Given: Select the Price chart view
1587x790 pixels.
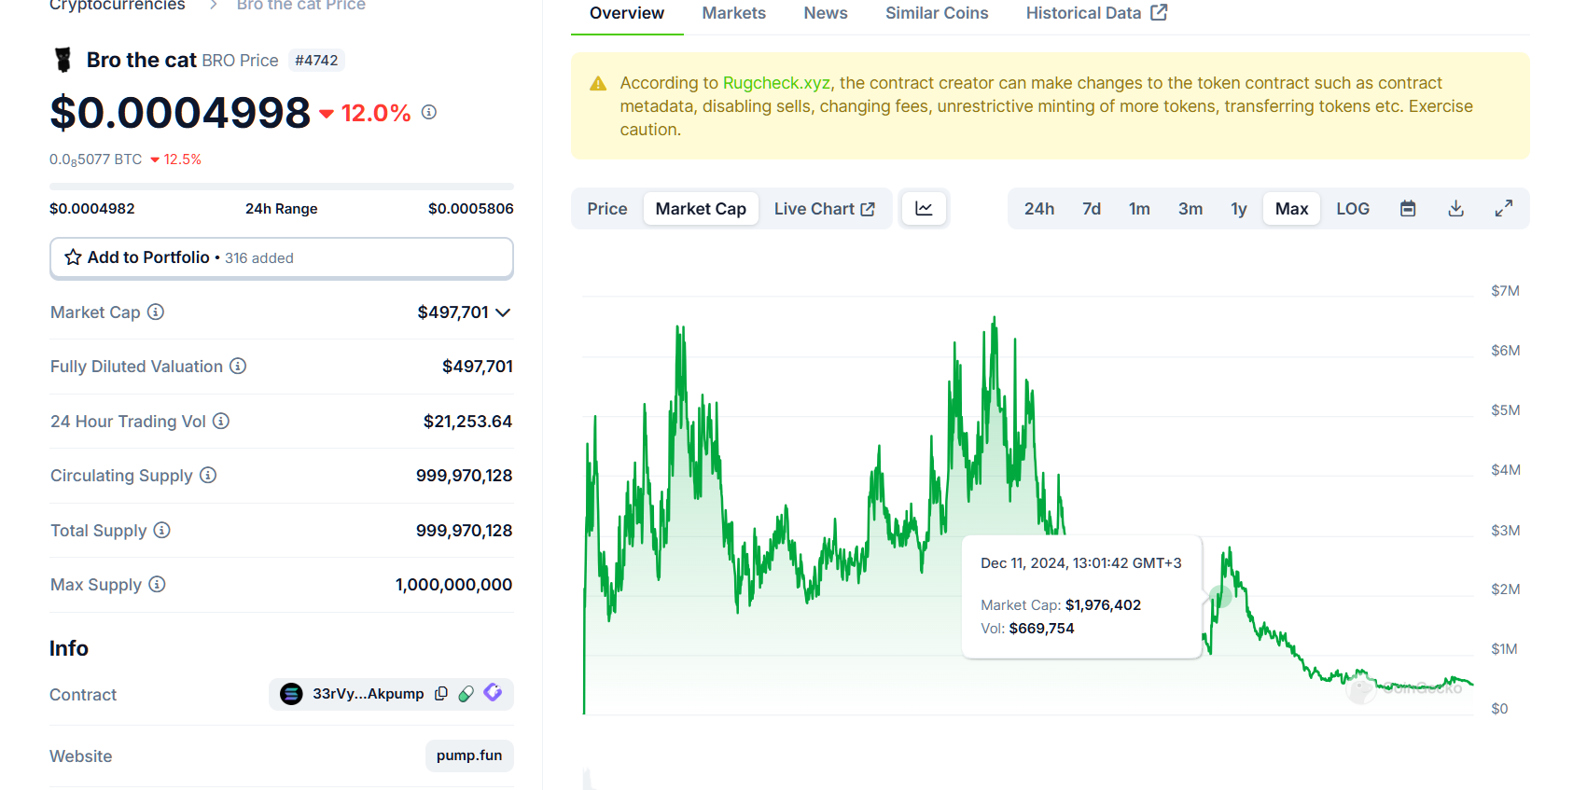Looking at the screenshot, I should point(607,209).
